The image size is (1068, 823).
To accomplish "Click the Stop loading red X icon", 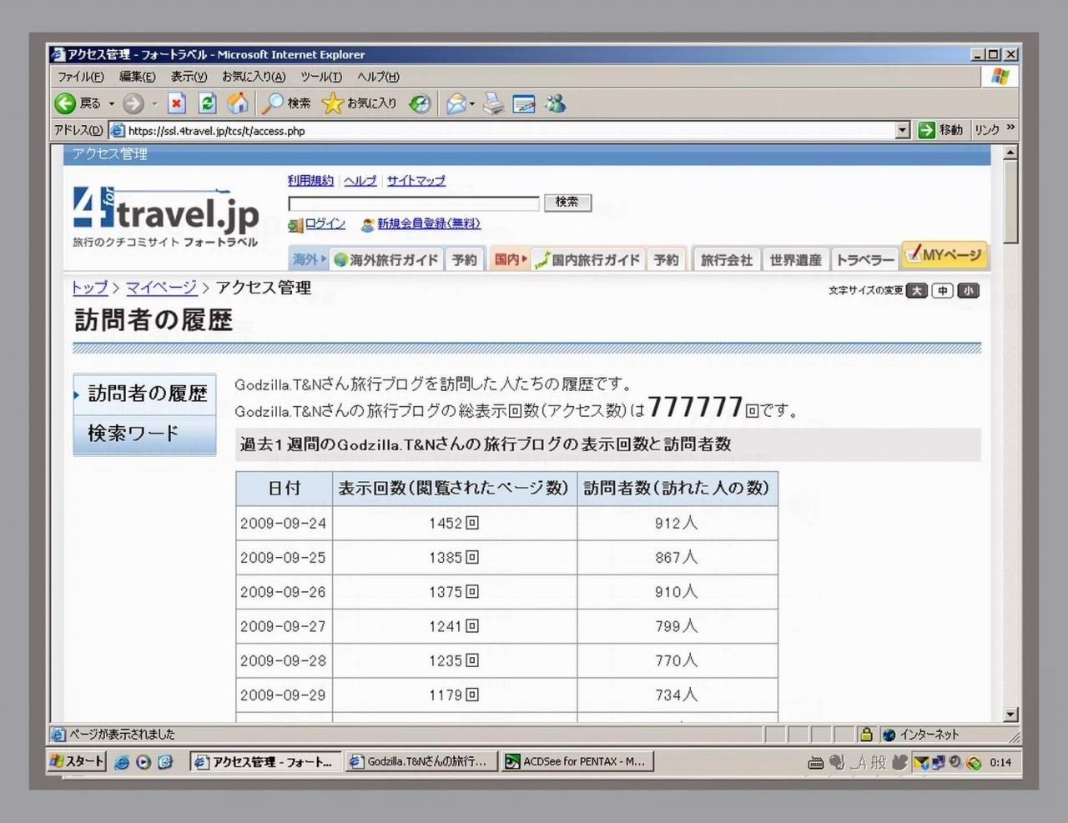I will [x=176, y=103].
